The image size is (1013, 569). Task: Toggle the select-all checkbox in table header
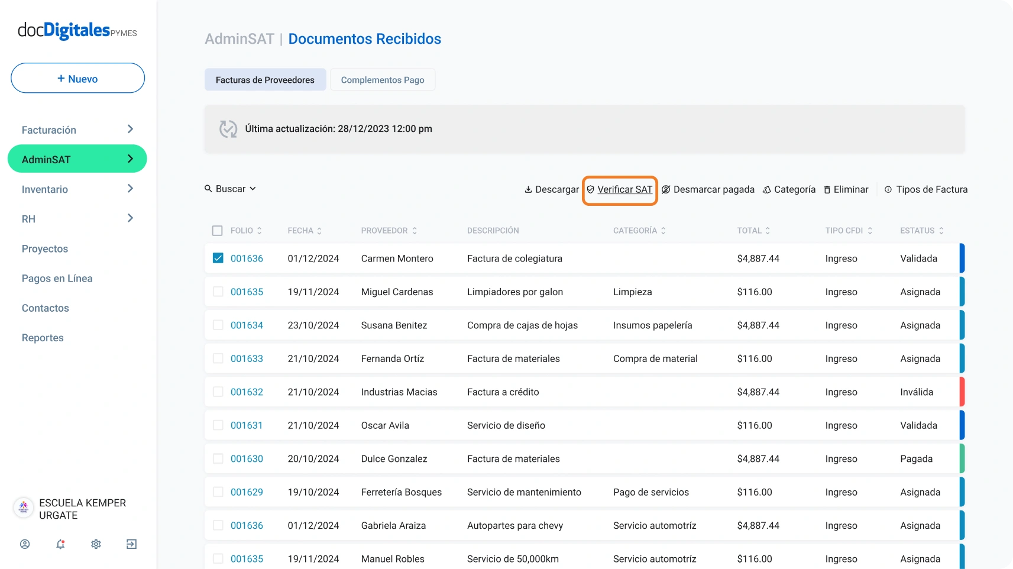click(x=218, y=231)
